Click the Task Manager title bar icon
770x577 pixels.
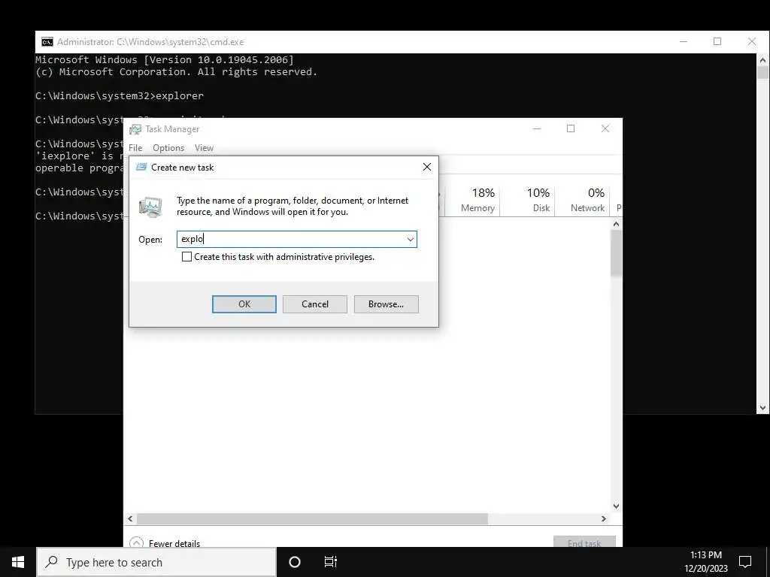[135, 129]
